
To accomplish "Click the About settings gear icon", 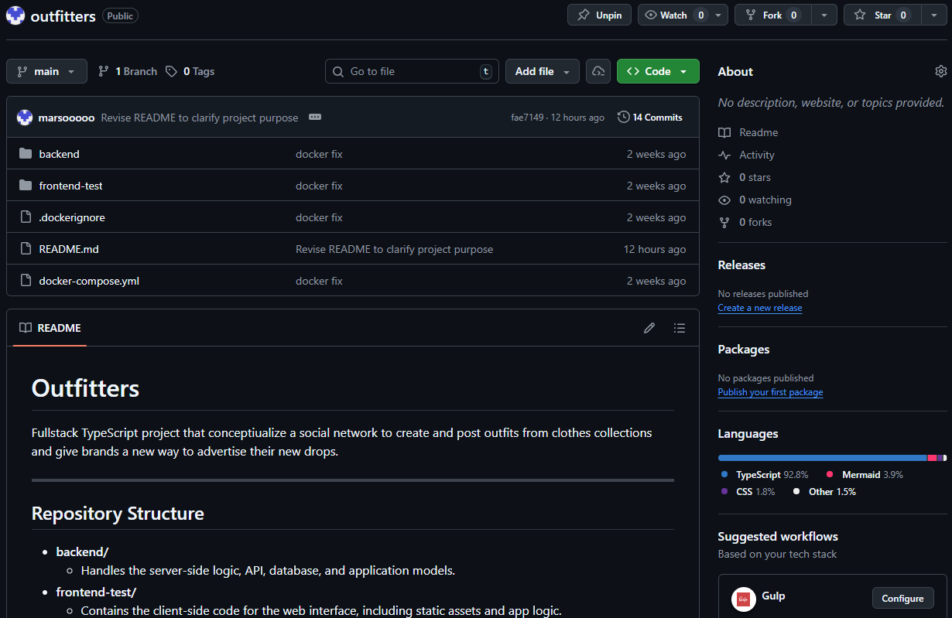I will point(940,71).
